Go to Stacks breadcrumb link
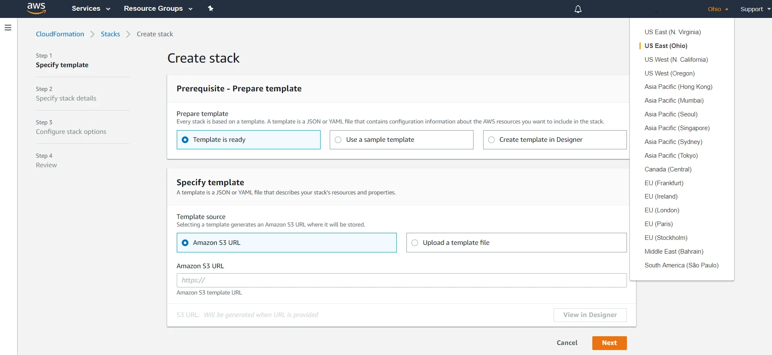This screenshot has height=355, width=772. 110,34
